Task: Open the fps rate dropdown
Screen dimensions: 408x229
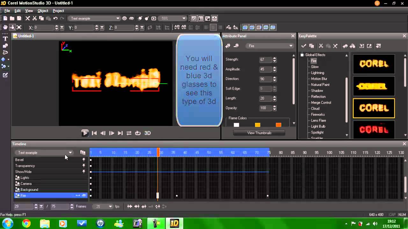Action: tap(103, 206)
